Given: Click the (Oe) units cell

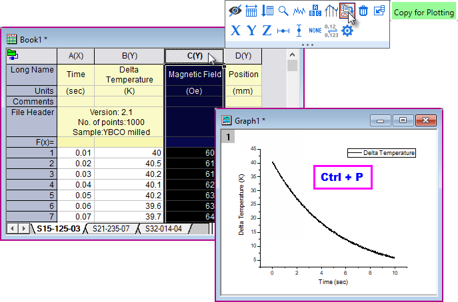Looking at the screenshot, I should [x=194, y=91].
